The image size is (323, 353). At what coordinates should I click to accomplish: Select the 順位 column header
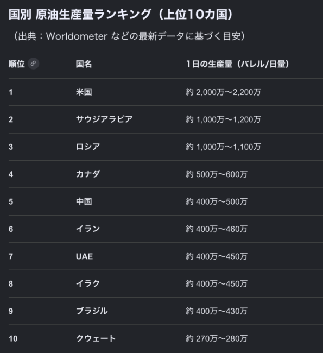tap(17, 64)
